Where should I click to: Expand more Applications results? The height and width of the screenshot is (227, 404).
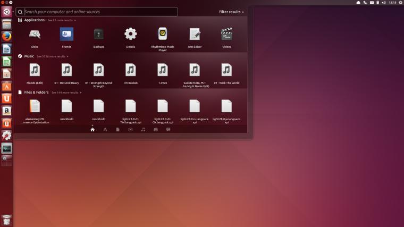pos(62,20)
